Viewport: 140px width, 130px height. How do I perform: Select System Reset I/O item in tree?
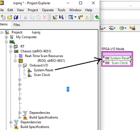click(x=43, y=70)
